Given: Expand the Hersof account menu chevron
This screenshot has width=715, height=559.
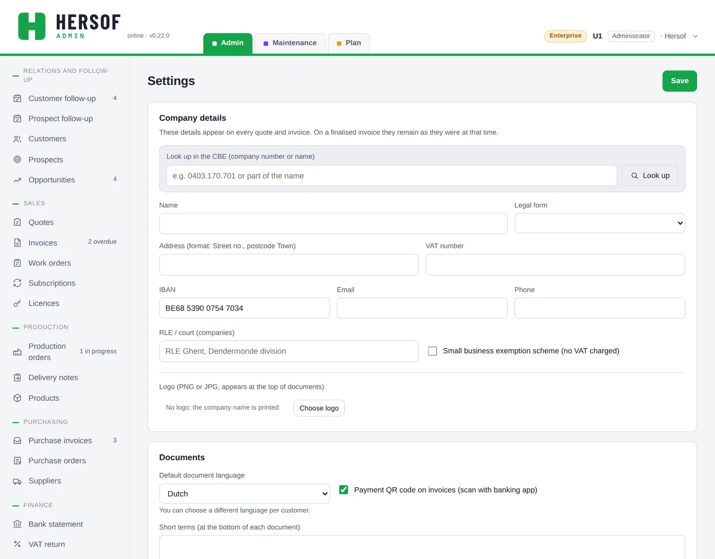Looking at the screenshot, I should pos(695,36).
